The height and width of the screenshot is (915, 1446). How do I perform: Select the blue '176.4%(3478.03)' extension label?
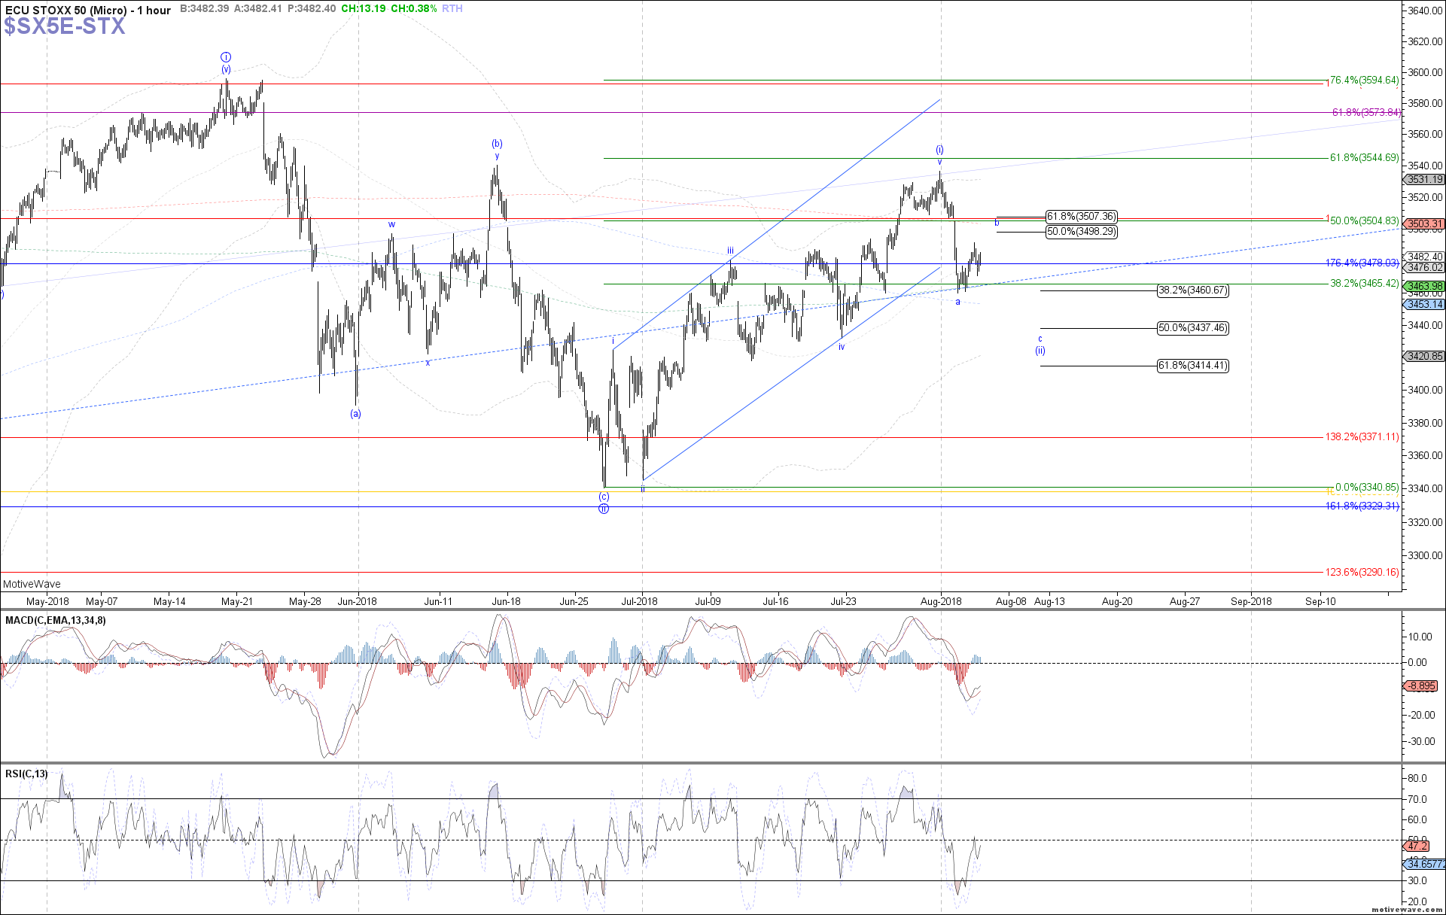[1362, 263]
